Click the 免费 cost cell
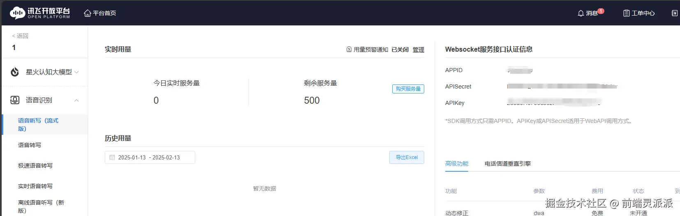680x216 pixels. (x=597, y=213)
